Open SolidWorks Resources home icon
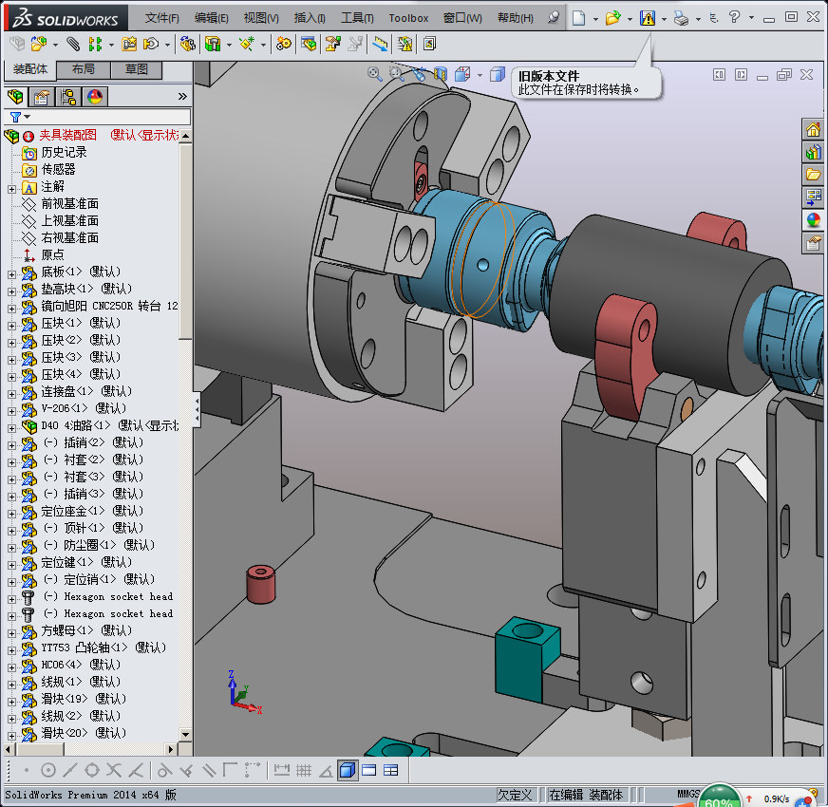This screenshot has width=828, height=807. (x=813, y=129)
